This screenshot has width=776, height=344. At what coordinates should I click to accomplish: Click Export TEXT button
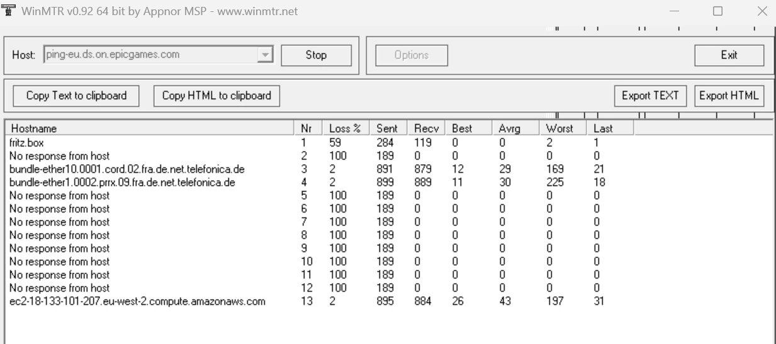click(x=650, y=96)
